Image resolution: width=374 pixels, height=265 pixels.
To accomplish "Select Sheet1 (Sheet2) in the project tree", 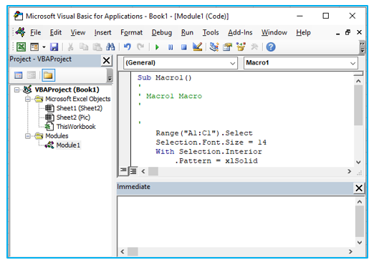I will click(80, 108).
